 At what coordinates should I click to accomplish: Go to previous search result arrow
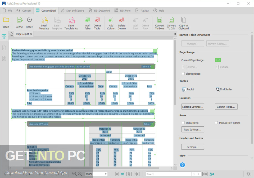[x=194, y=174]
